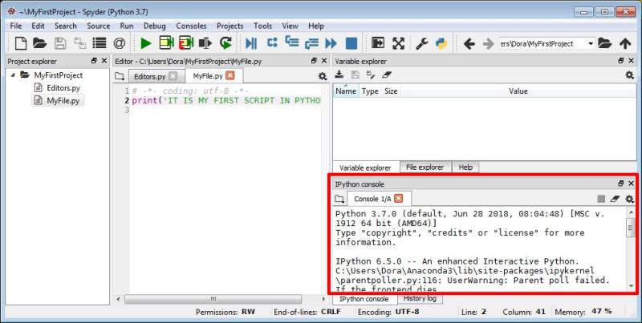Save the current file
642x323 pixels.
click(x=60, y=43)
